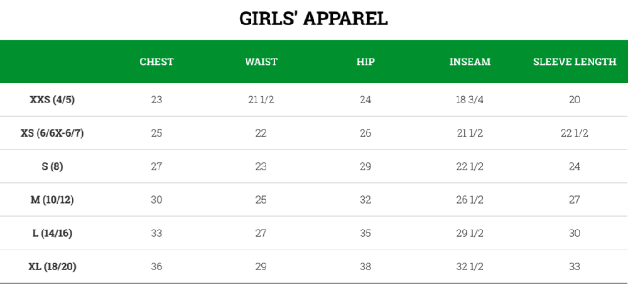628x284 pixels.
Task: Select the XL sleeve length value 33
Action: (575, 266)
